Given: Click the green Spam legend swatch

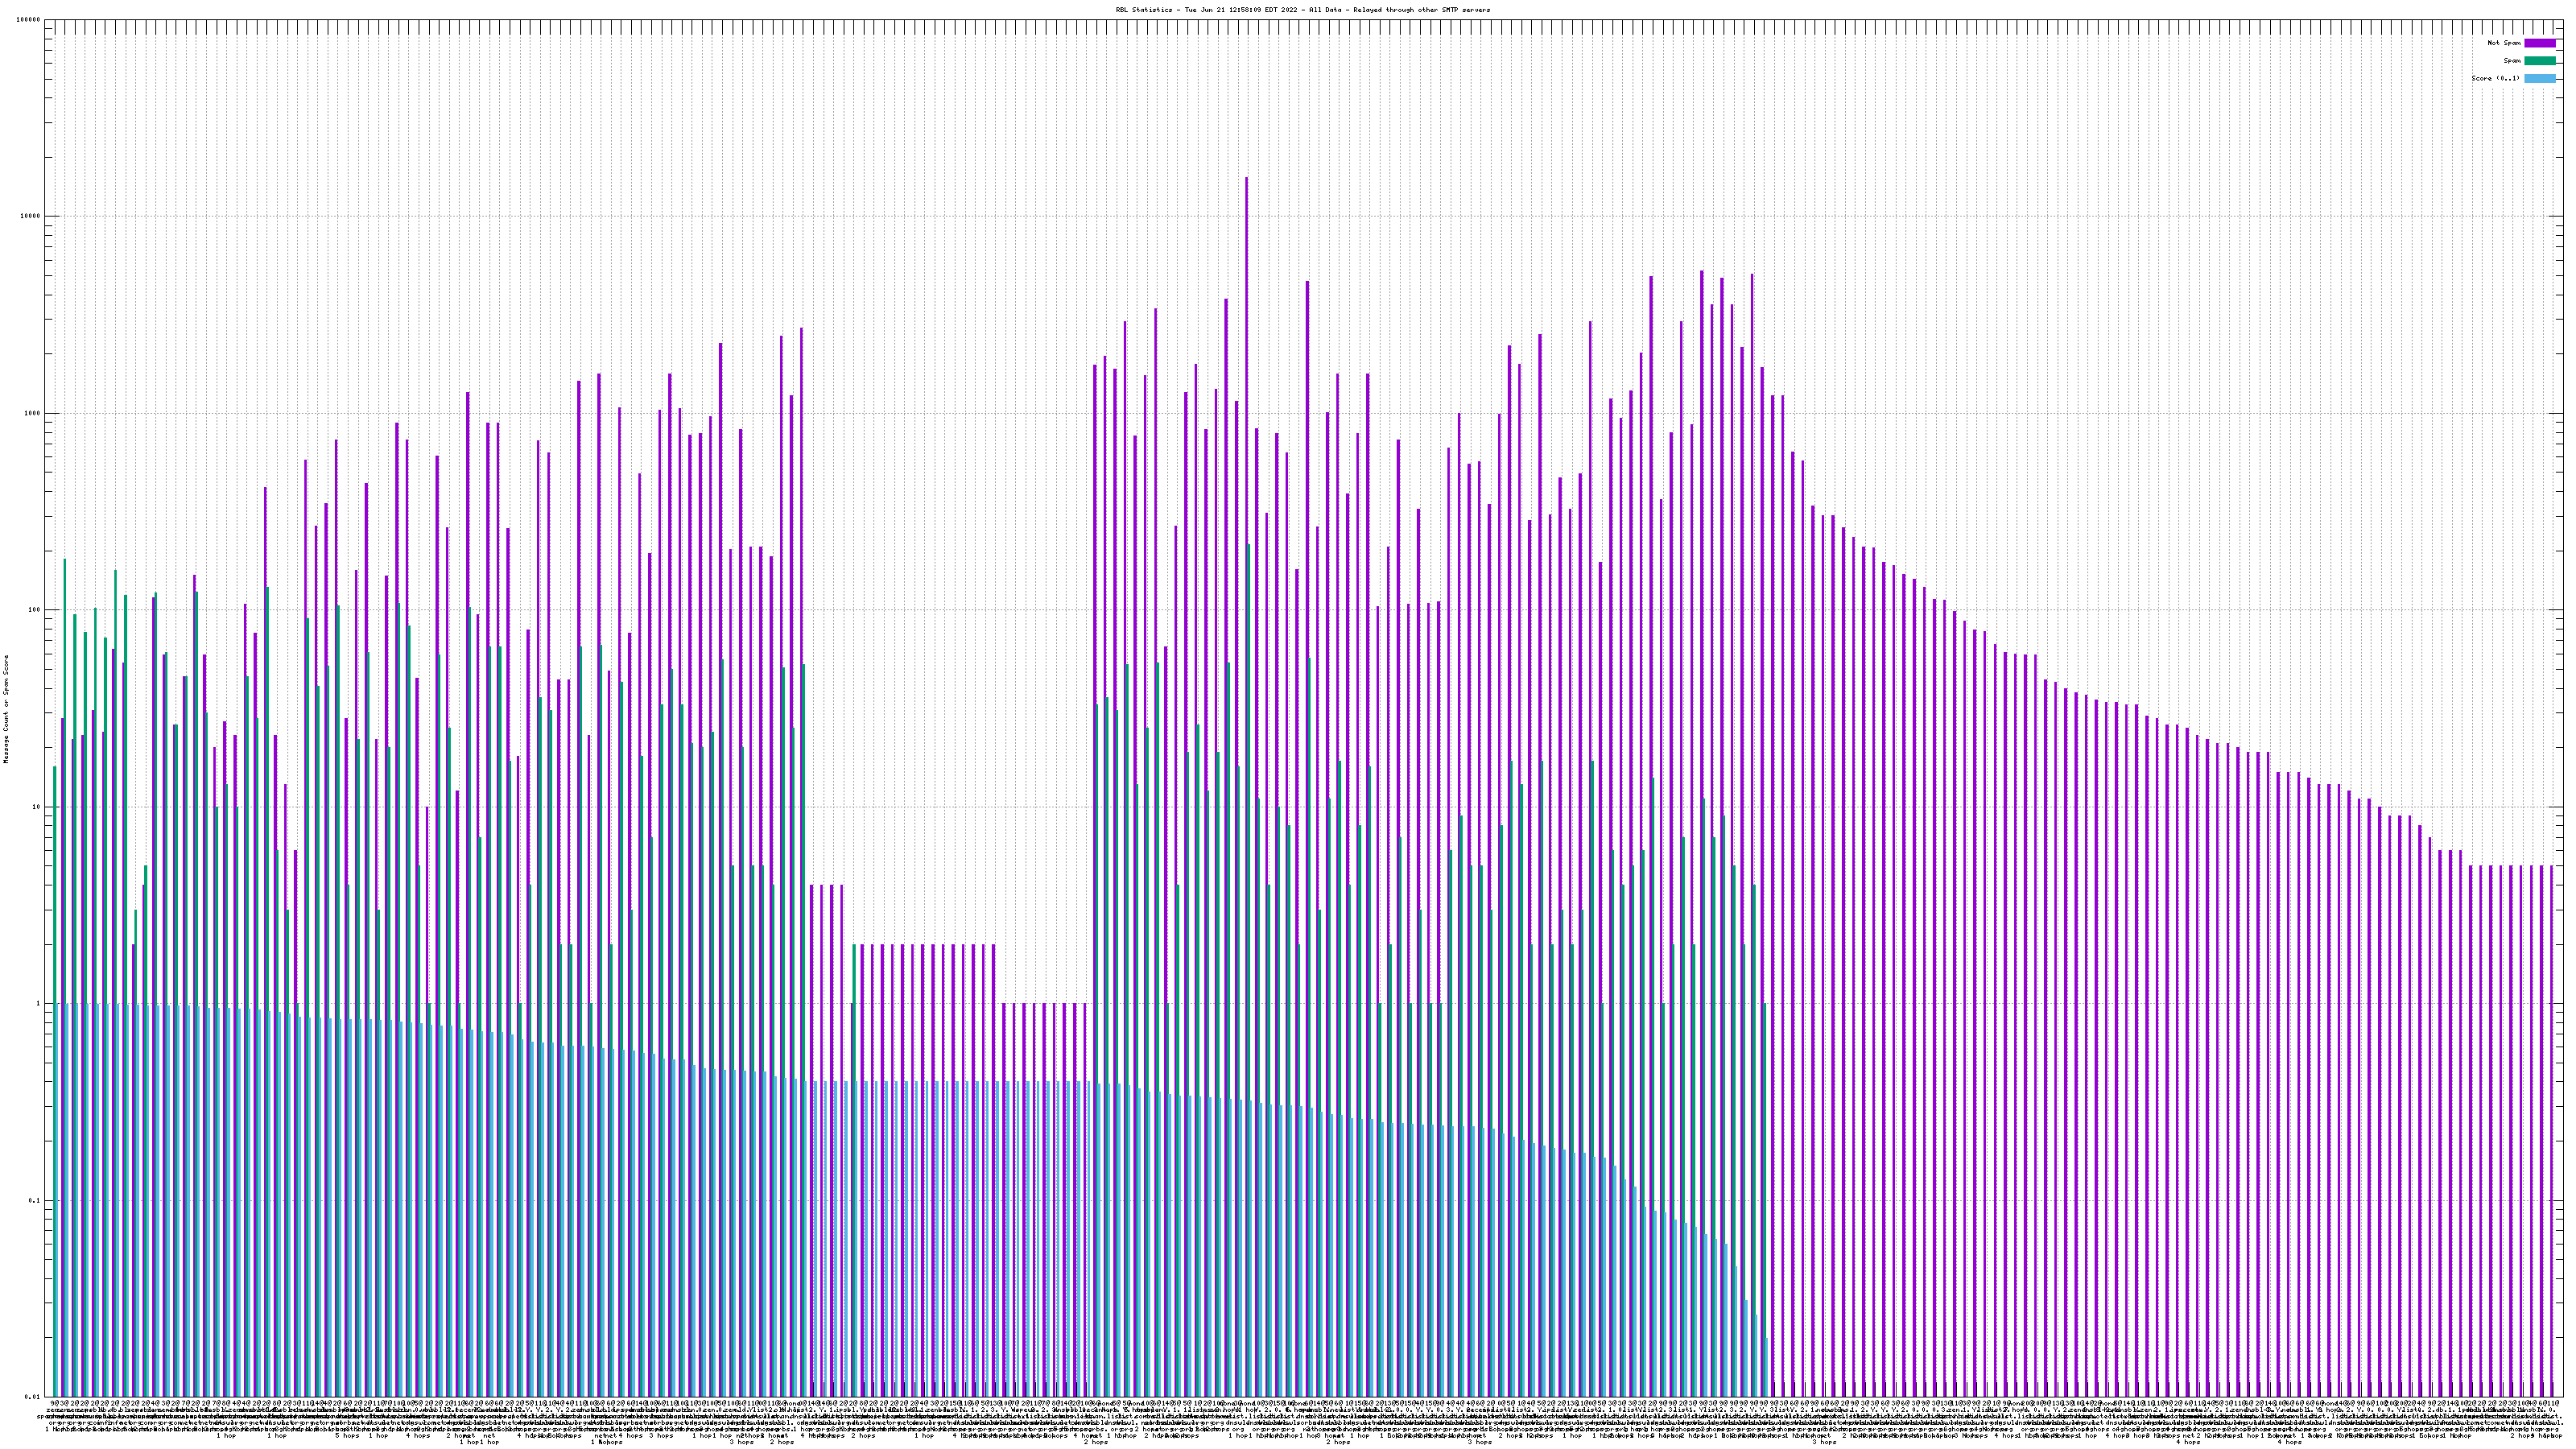Looking at the screenshot, I should [x=2539, y=61].
